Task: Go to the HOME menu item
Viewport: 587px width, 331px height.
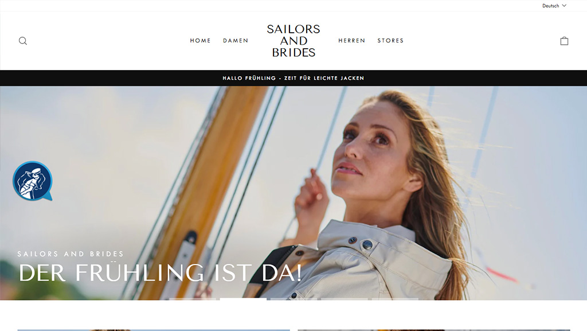Action: pos(200,40)
